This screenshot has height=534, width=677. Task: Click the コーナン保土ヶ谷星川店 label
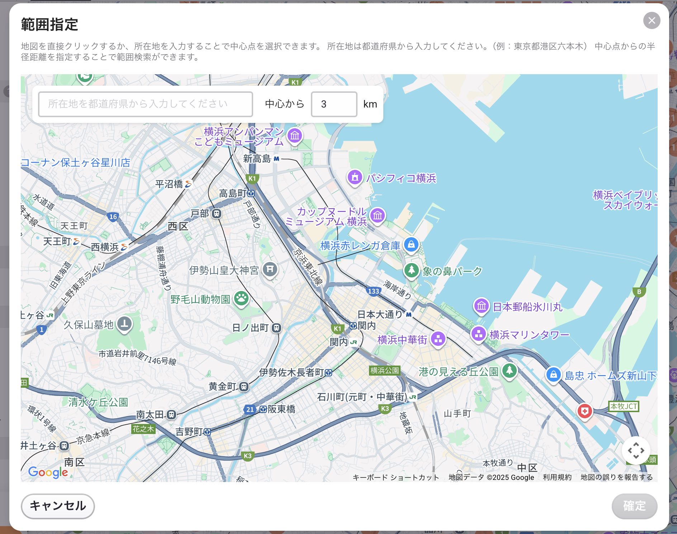coord(76,163)
